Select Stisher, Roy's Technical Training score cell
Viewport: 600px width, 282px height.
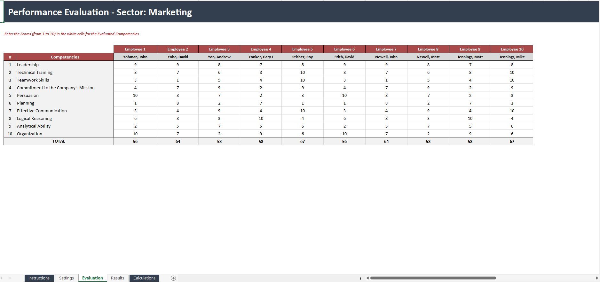pyautogui.click(x=303, y=72)
